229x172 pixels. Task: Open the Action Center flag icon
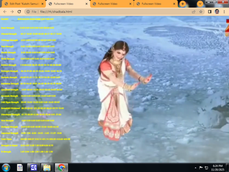pos(201,167)
